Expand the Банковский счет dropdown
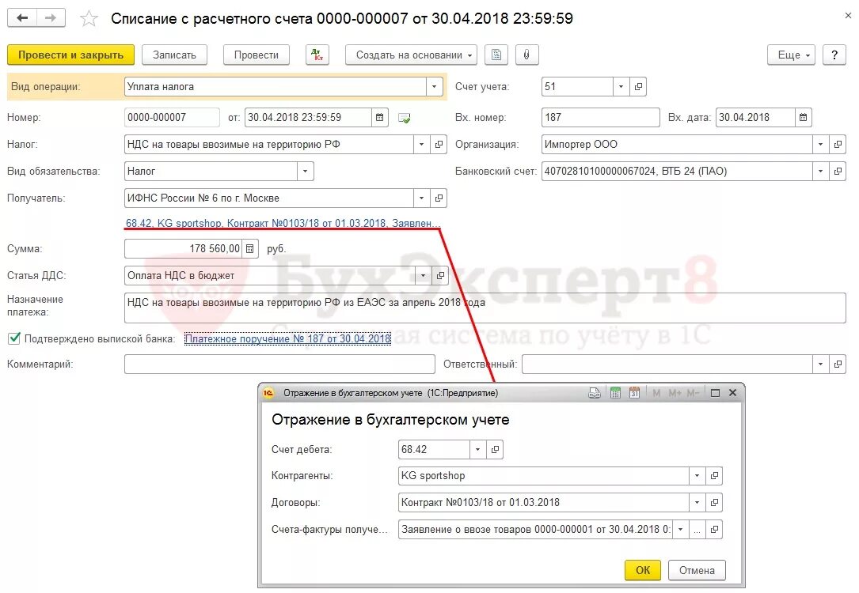Viewport: 859px width, 593px height. [x=821, y=172]
